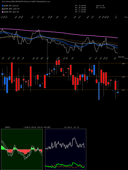Click the 151.85 value above the price axis
The image size is (128, 170).
121,57
